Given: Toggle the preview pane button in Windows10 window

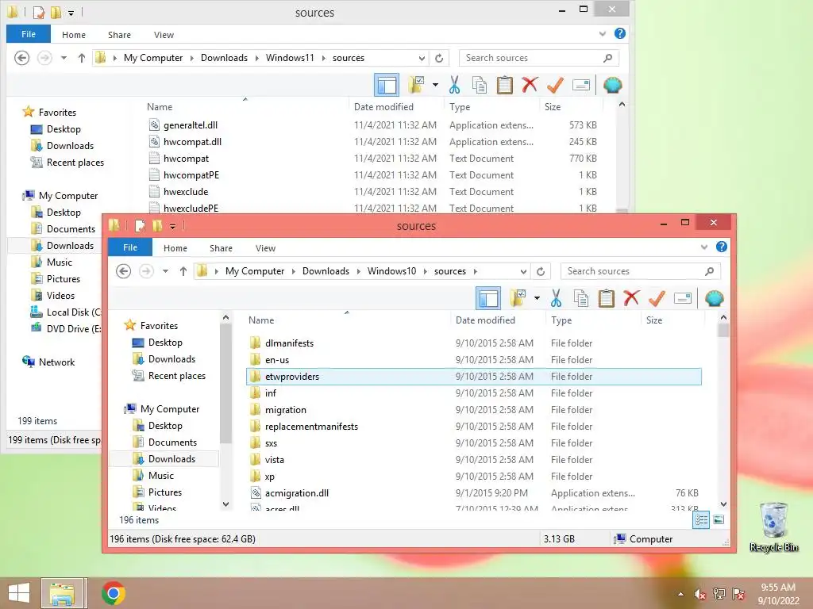Looking at the screenshot, I should pyautogui.click(x=488, y=298).
